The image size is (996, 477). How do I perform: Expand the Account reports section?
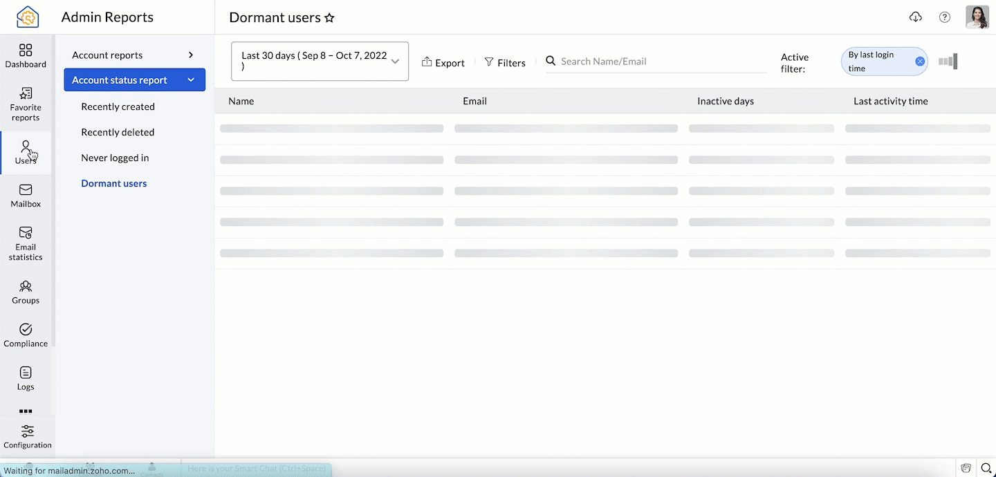[x=107, y=55]
